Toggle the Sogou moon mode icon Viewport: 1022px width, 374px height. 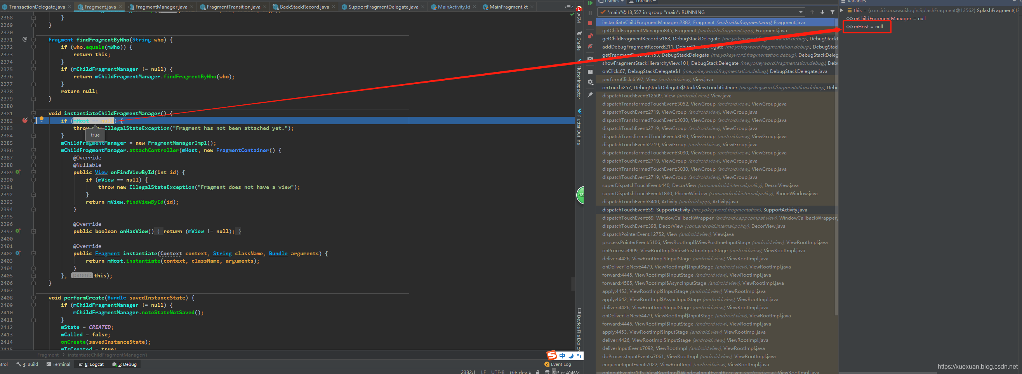(571, 355)
